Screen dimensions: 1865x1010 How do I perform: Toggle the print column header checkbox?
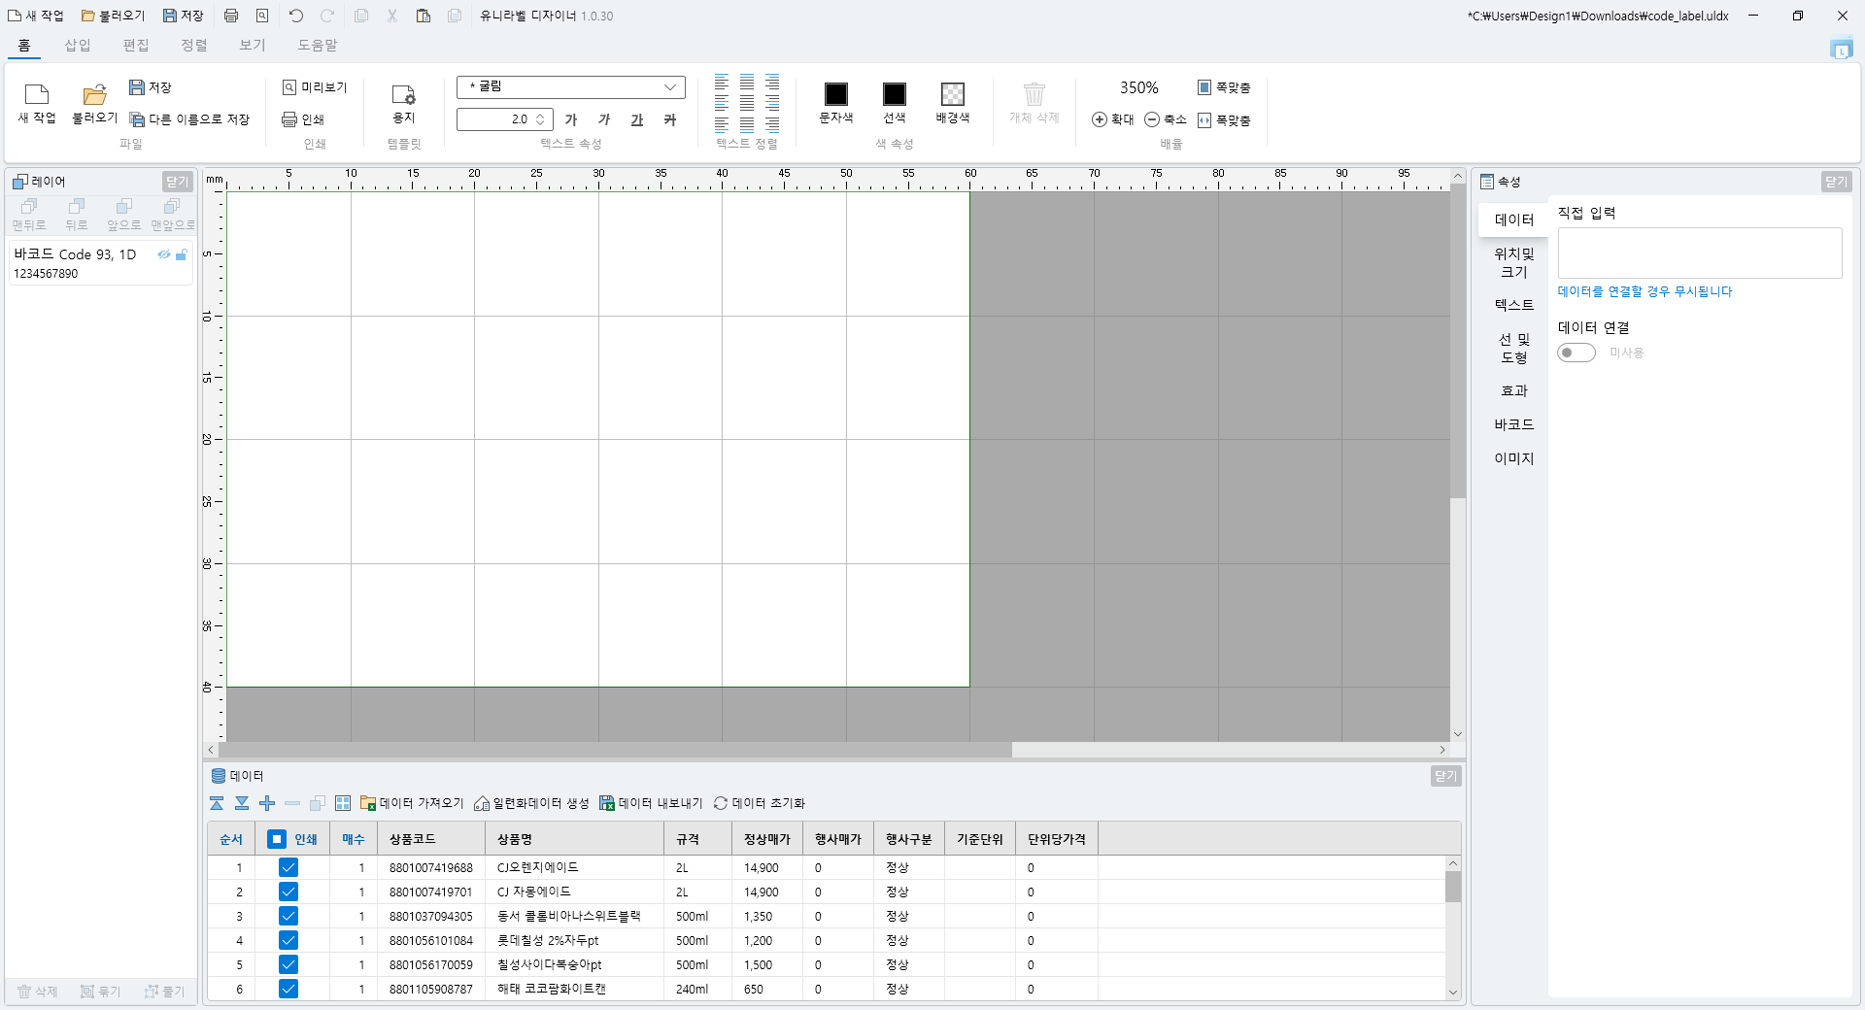point(277,839)
